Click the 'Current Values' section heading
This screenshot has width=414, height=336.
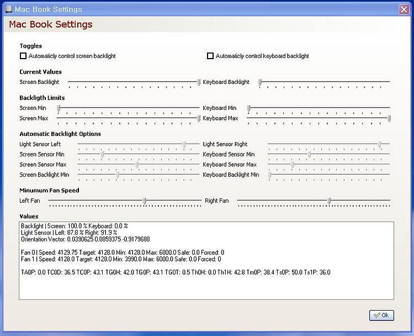(x=41, y=72)
